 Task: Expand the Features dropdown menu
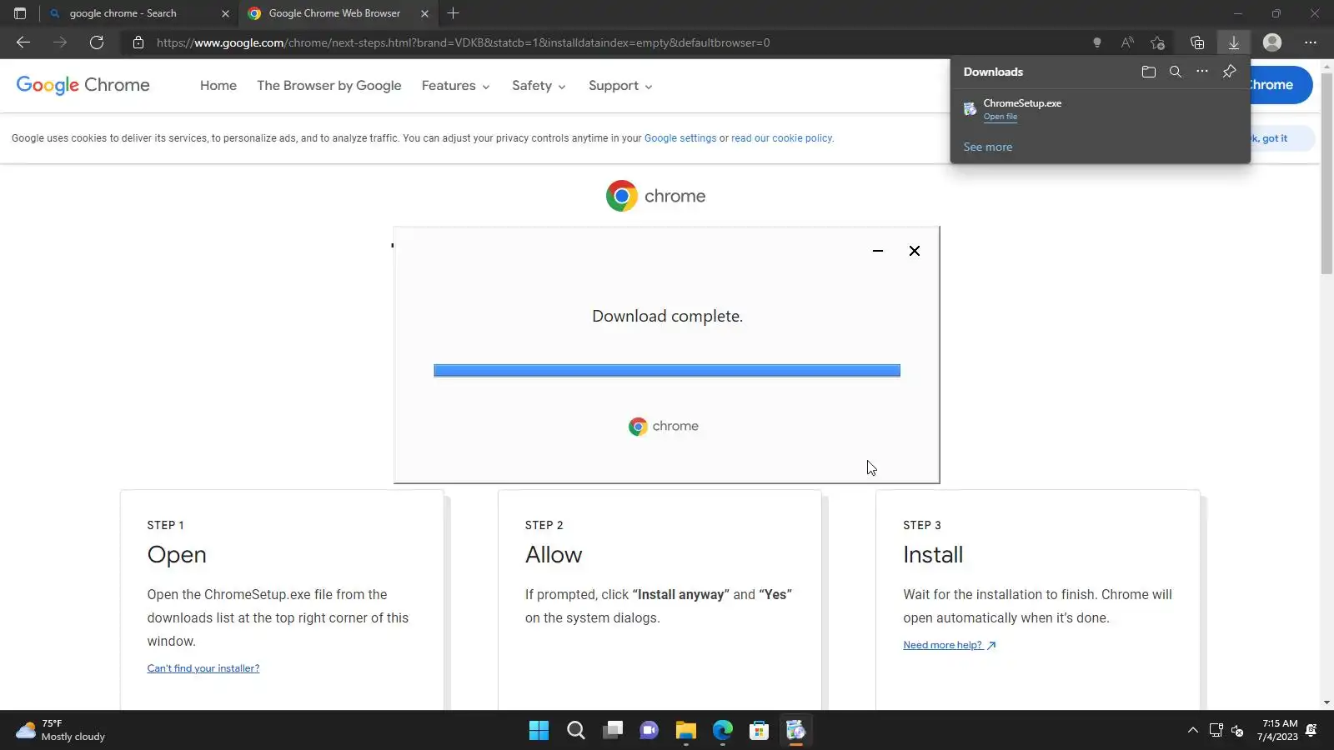[456, 86]
